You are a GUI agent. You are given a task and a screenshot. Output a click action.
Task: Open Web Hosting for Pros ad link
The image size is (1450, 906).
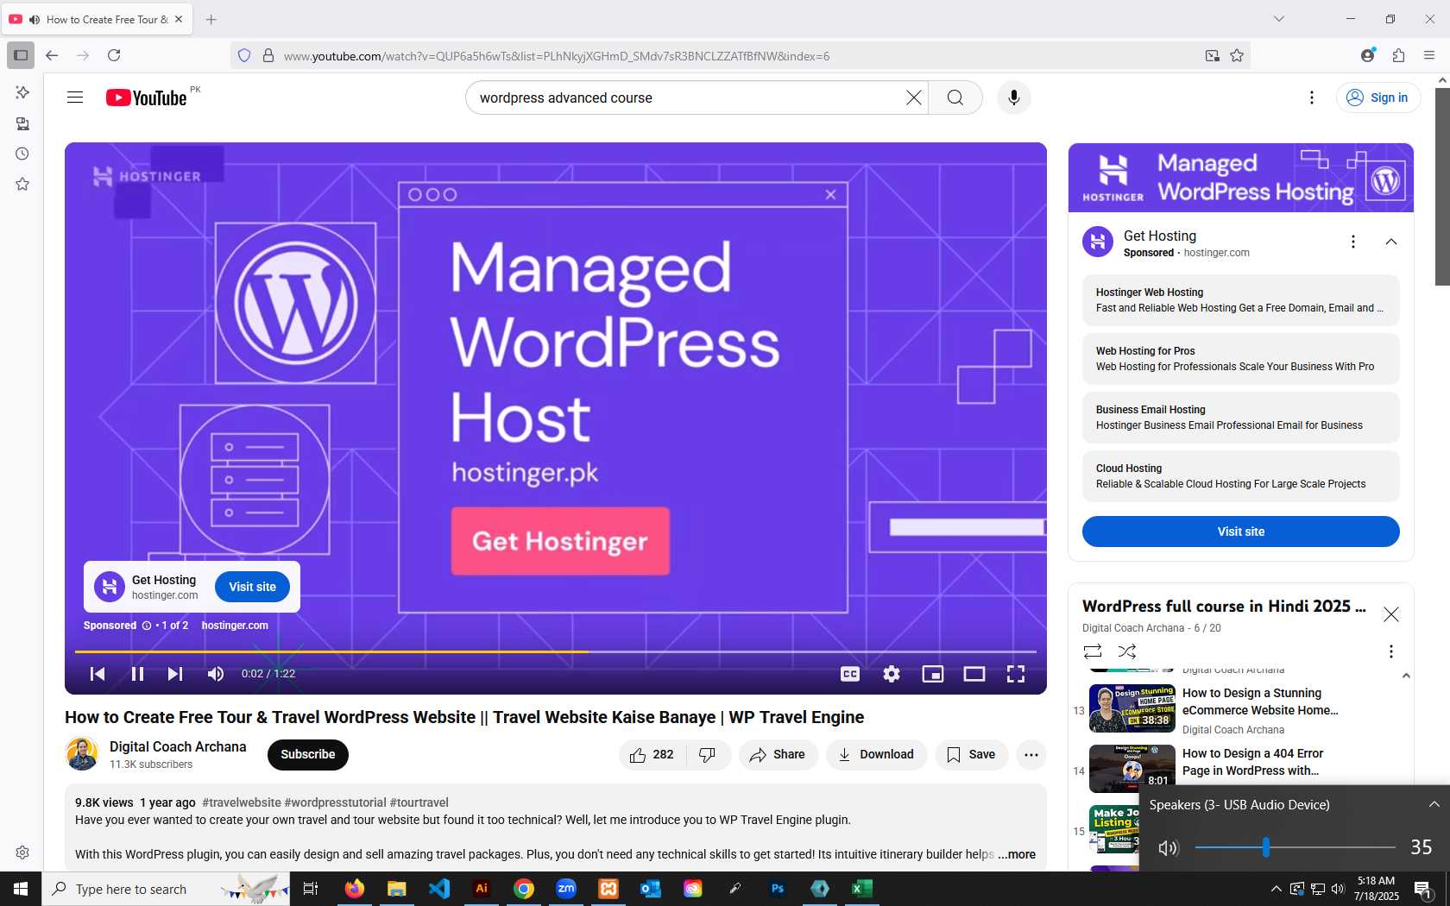pos(1240,359)
